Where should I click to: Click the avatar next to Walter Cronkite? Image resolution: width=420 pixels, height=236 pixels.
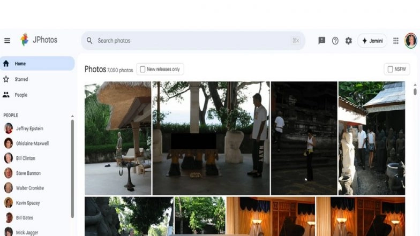(9, 188)
